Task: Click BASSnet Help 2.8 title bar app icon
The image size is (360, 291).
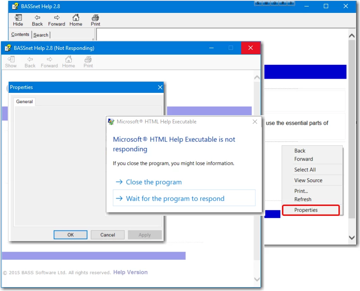Action: 15,6
